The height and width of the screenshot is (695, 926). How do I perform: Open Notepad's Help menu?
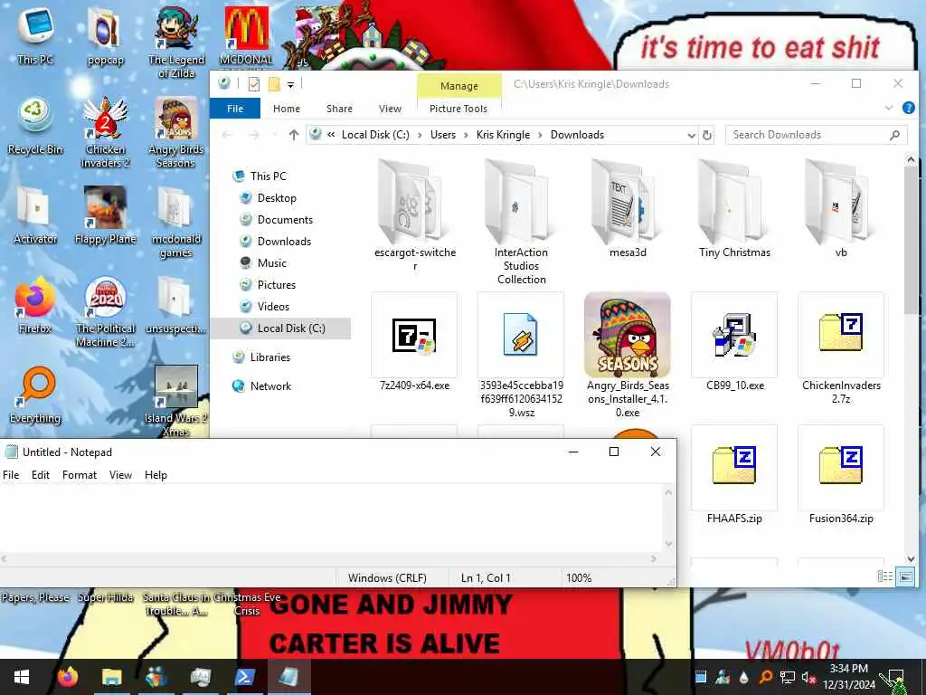point(156,475)
